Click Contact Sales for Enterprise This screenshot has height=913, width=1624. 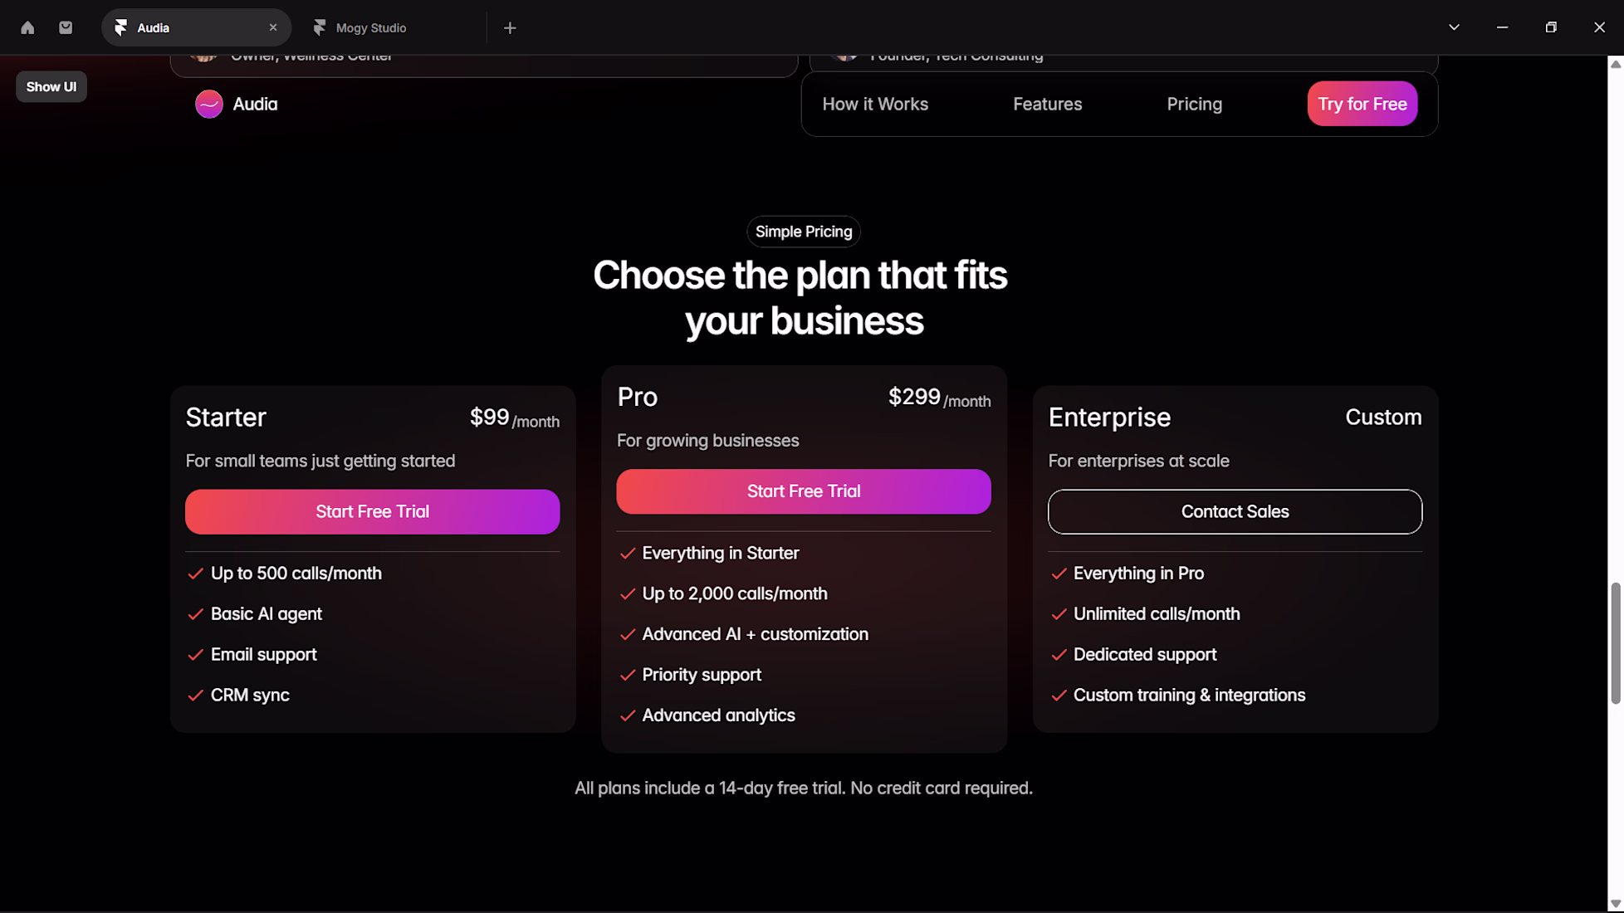click(x=1235, y=511)
